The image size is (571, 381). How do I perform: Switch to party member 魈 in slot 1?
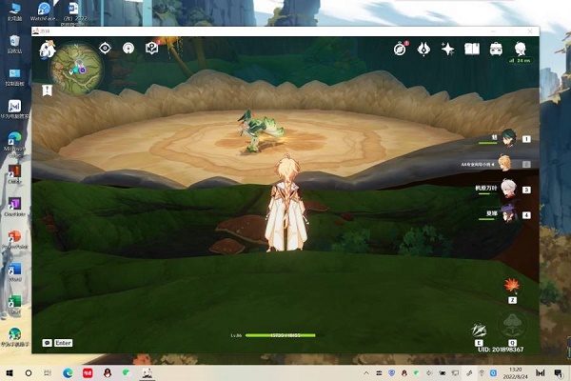click(x=508, y=138)
